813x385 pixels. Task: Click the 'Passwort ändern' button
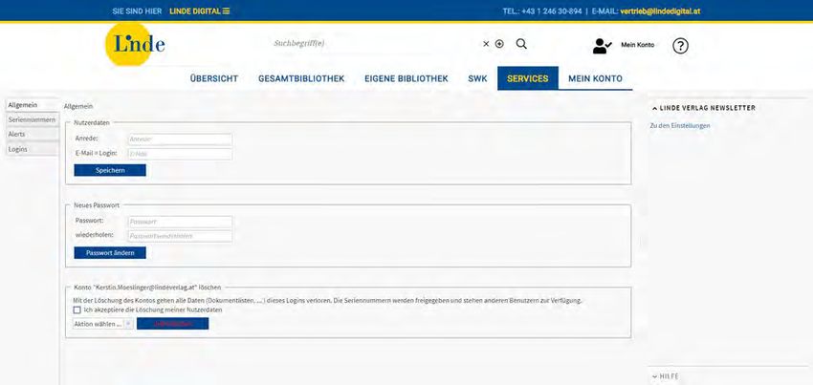coord(110,253)
